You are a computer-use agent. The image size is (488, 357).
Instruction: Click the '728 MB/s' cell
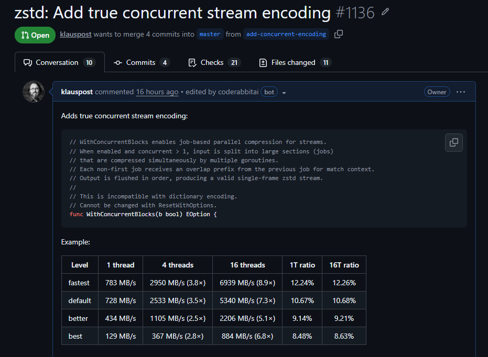[x=121, y=300]
